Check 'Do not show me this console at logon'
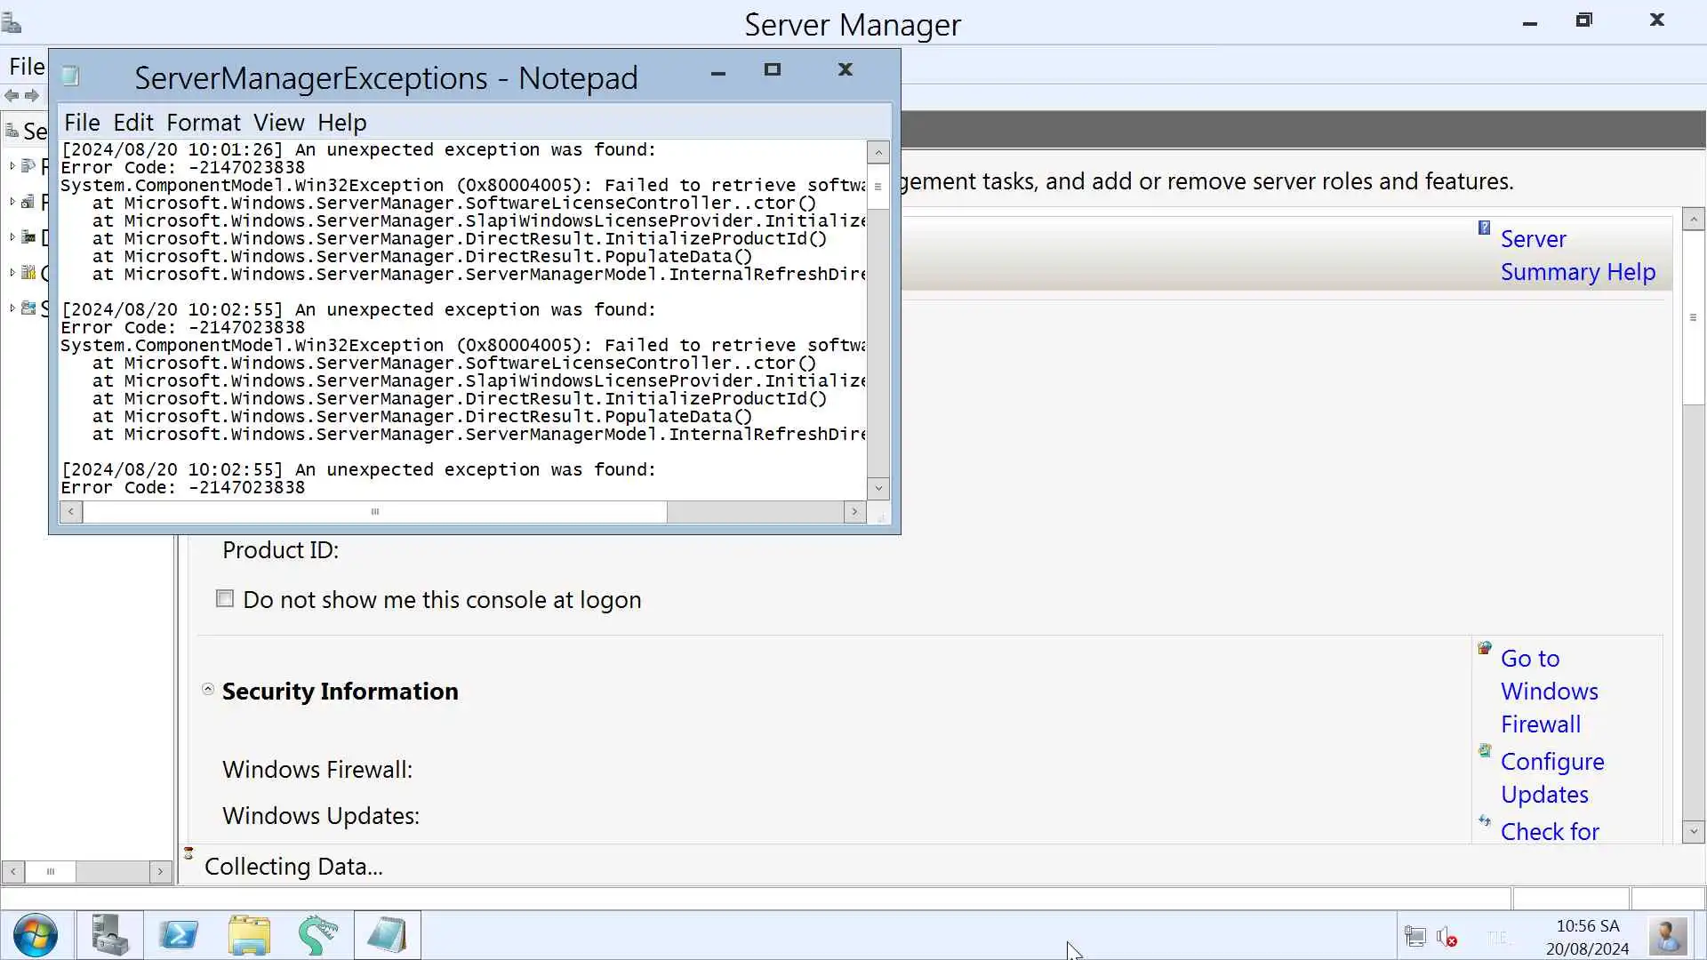This screenshot has height=960, width=1707. (x=225, y=599)
